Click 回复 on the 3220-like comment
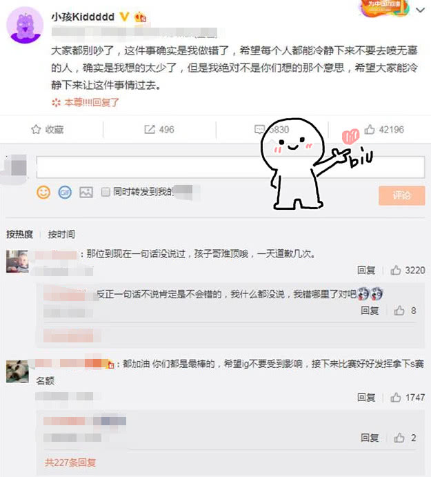Screen dimensions: 431x477 click(x=366, y=270)
